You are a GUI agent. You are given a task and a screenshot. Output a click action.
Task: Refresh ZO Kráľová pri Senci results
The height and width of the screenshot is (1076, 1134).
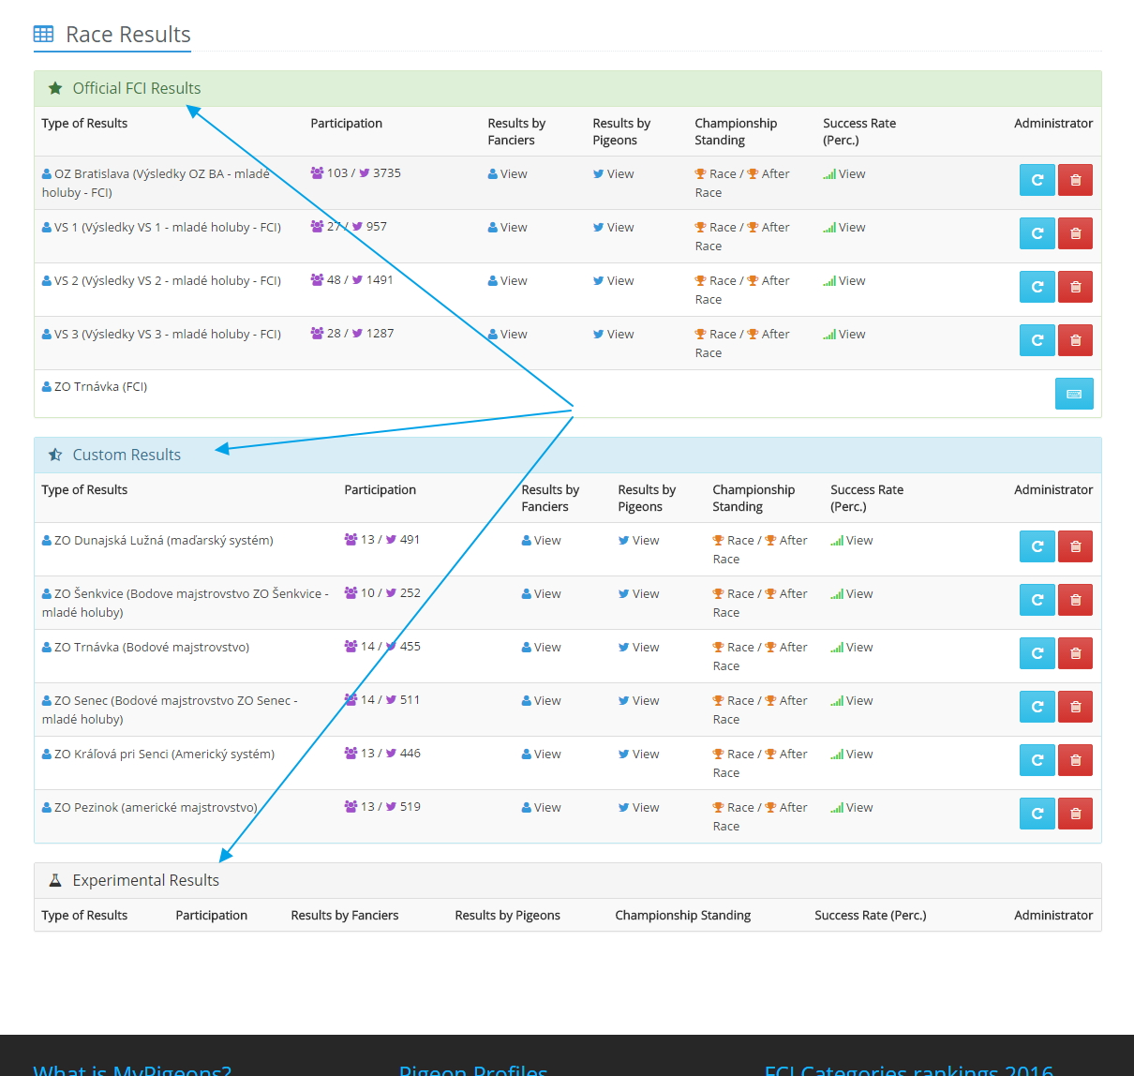pos(1037,760)
